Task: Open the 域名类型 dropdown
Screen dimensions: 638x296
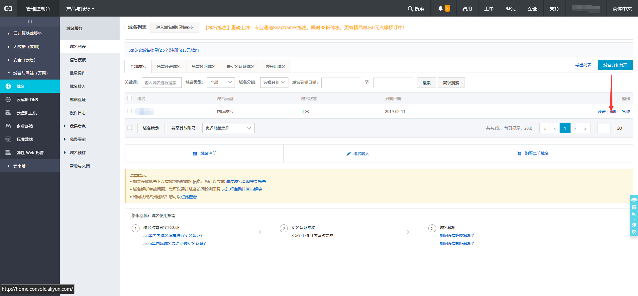Action: pos(221,83)
